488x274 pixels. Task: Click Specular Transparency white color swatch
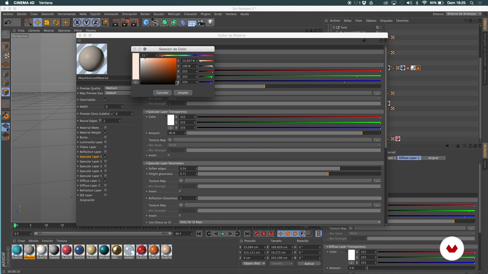[171, 120]
